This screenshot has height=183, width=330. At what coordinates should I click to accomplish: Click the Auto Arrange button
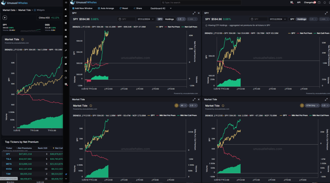(x=106, y=8)
